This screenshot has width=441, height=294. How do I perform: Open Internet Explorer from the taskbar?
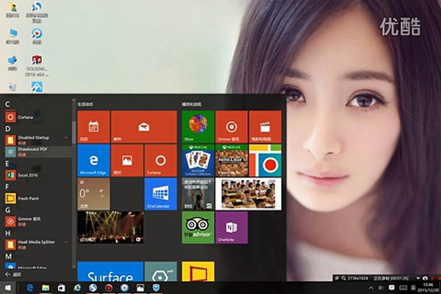coord(77,288)
